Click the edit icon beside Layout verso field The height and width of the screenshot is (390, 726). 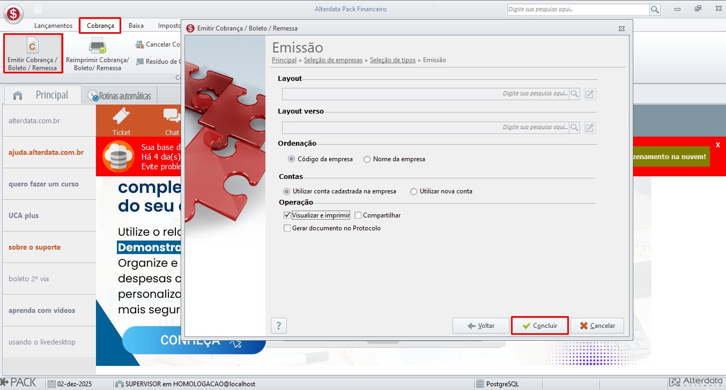590,127
